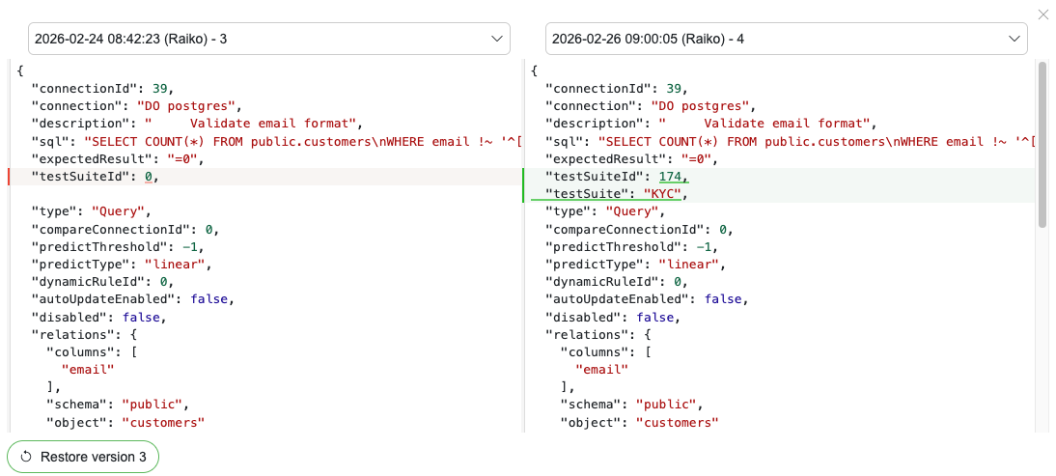Select the added testSuite "KYC" line
Screen dimensions: 1056x476
(x=614, y=194)
